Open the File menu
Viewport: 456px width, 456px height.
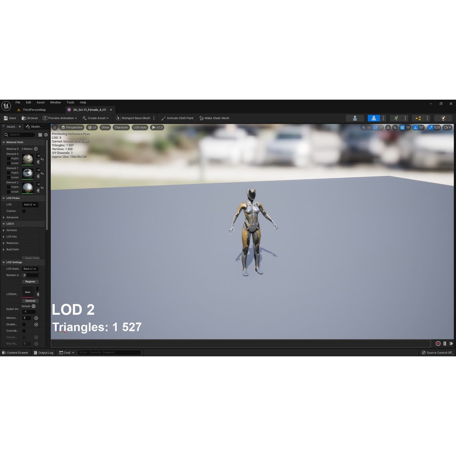[x=18, y=102]
